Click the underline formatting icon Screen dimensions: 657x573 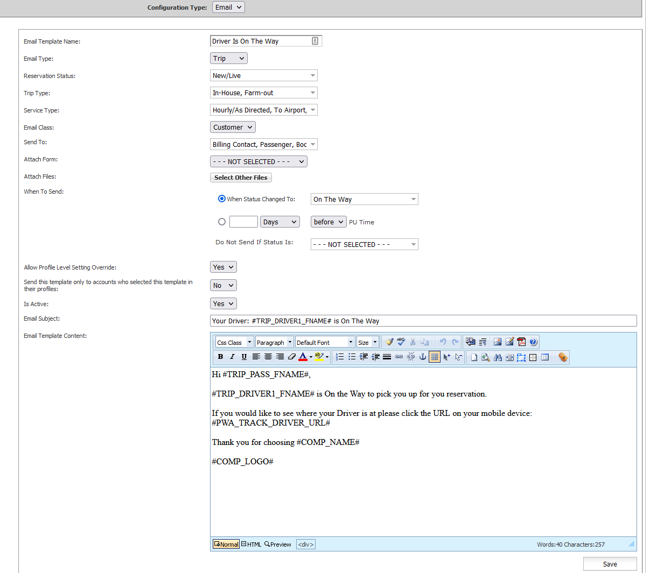coord(244,357)
